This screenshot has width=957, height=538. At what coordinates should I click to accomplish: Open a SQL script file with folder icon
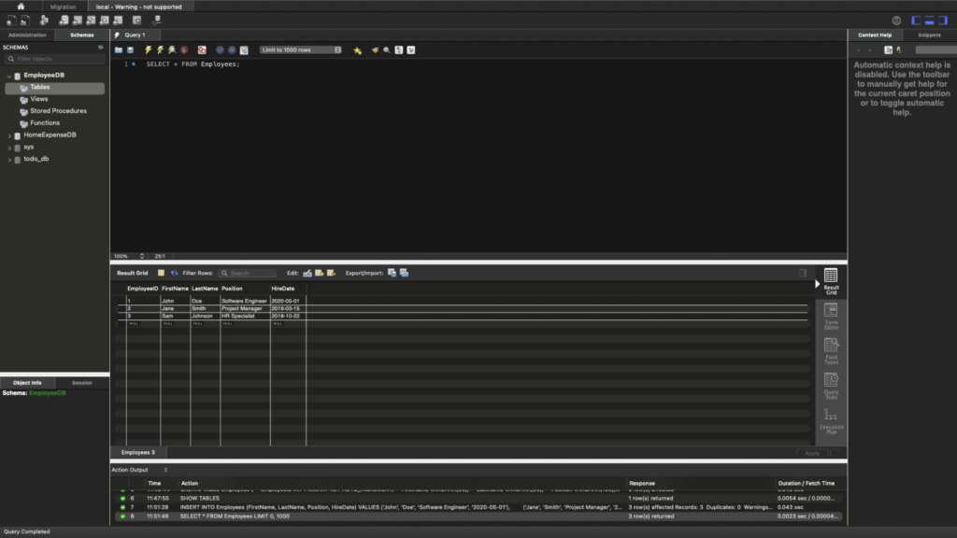click(119, 50)
